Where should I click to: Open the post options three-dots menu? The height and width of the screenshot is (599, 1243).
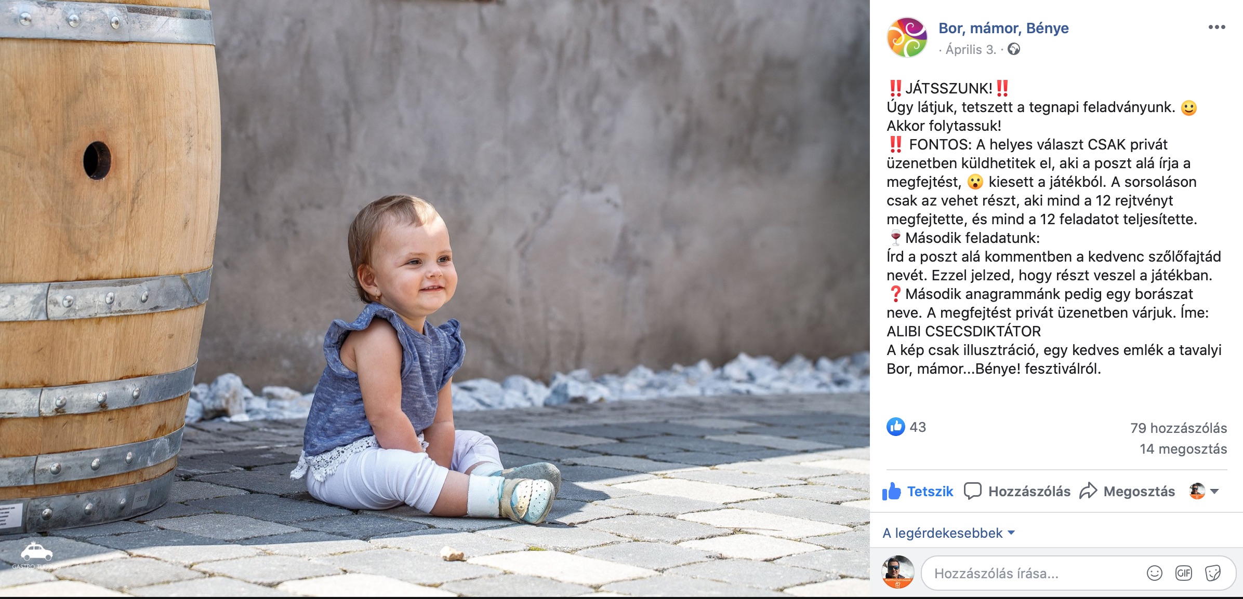1216,28
